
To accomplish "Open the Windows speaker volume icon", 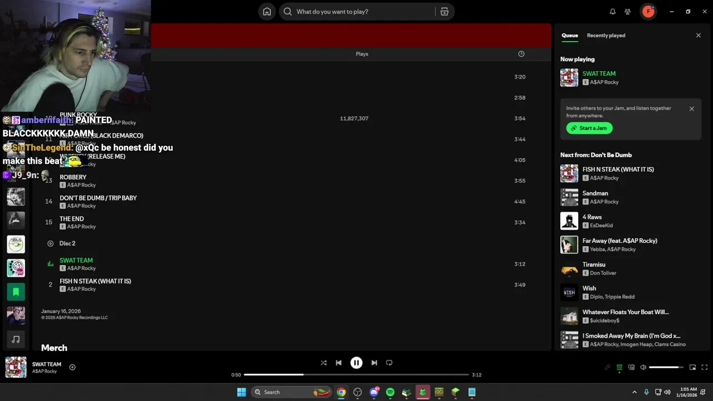I will pos(667,392).
